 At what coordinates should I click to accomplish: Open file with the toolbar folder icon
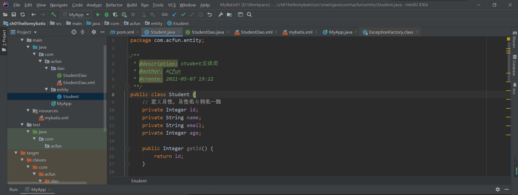pos(5,15)
